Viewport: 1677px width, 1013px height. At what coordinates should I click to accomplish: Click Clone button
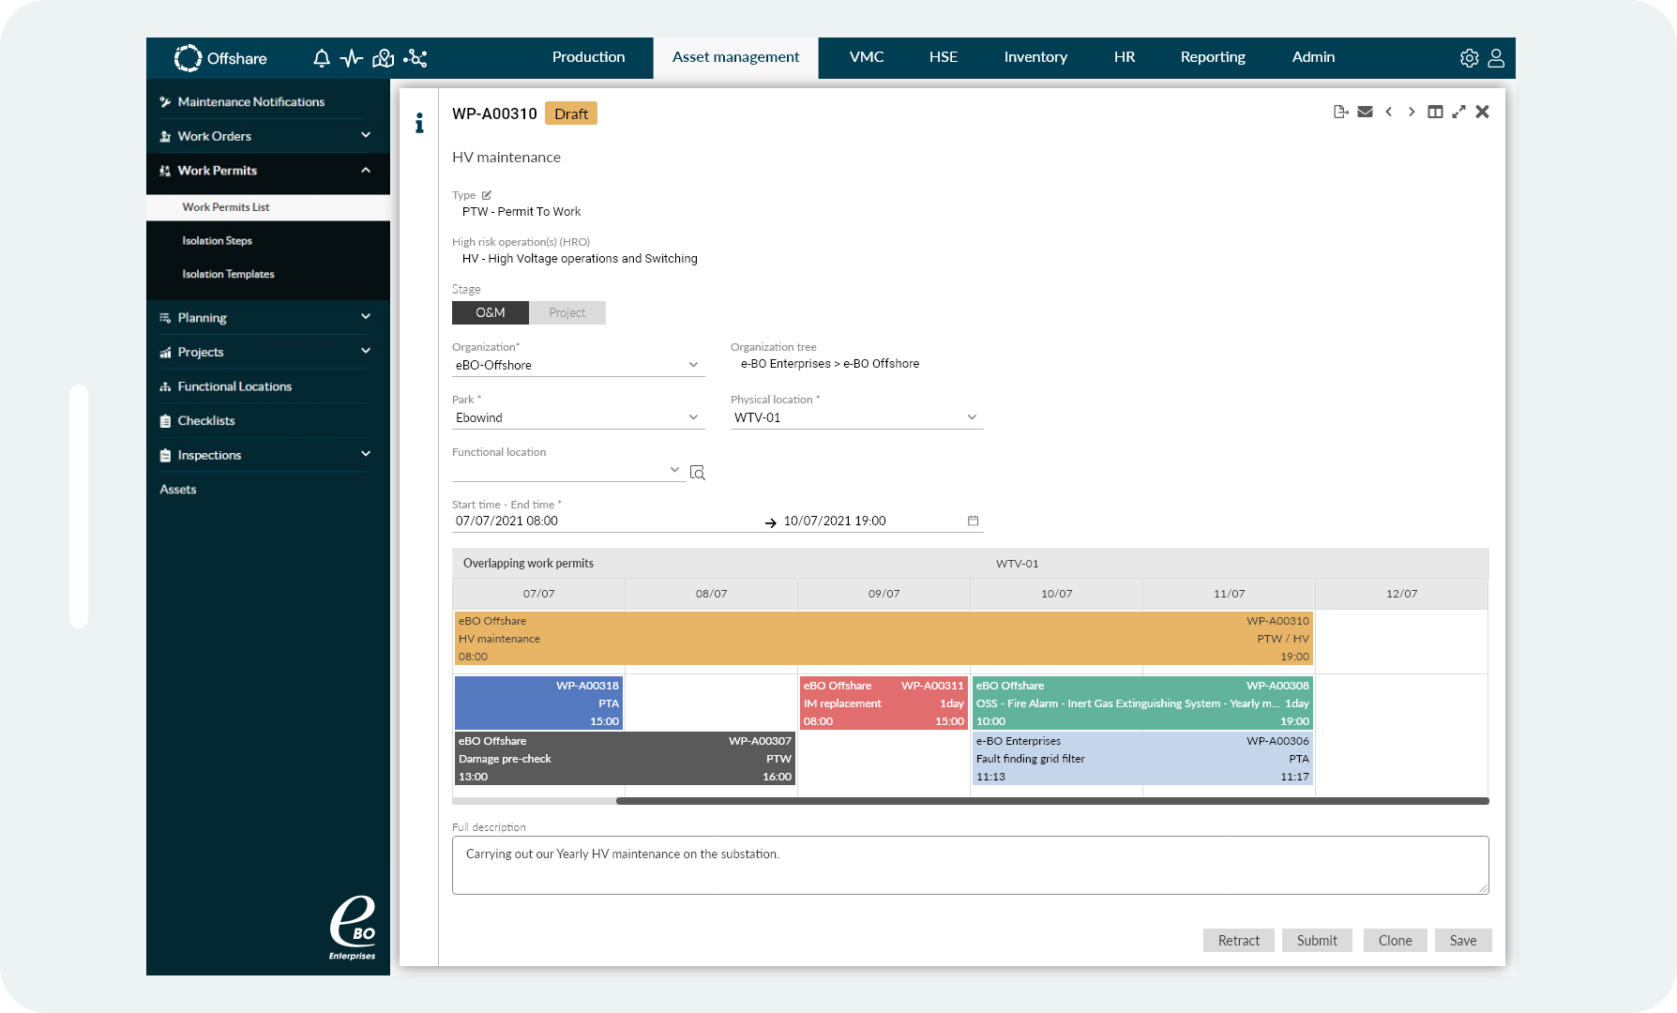(1395, 940)
